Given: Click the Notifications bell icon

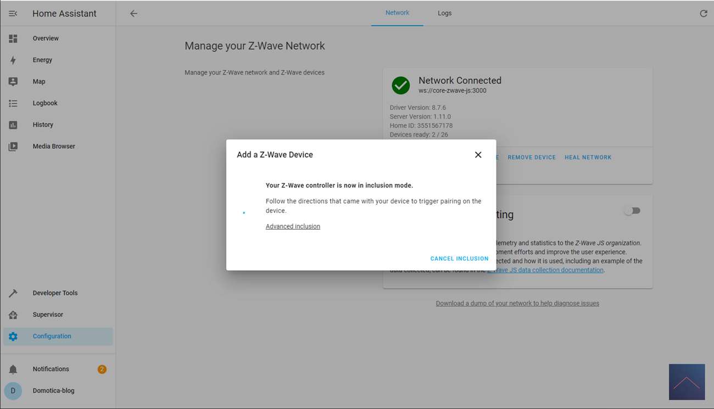Looking at the screenshot, I should point(13,369).
